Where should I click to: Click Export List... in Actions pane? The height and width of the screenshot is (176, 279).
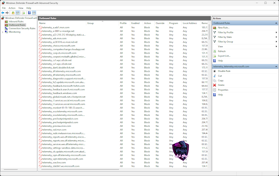(224, 56)
